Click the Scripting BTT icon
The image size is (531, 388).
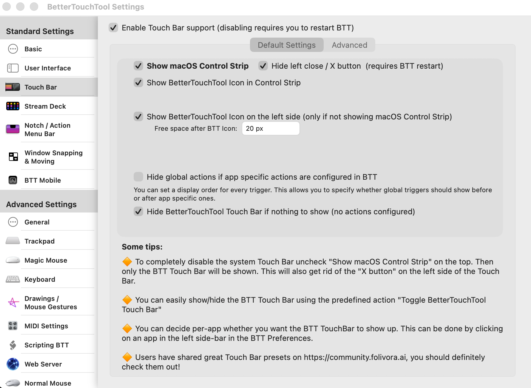13,345
